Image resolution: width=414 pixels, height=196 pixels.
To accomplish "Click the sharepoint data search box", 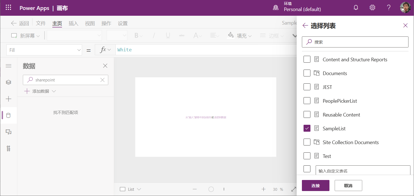I will pos(66,80).
